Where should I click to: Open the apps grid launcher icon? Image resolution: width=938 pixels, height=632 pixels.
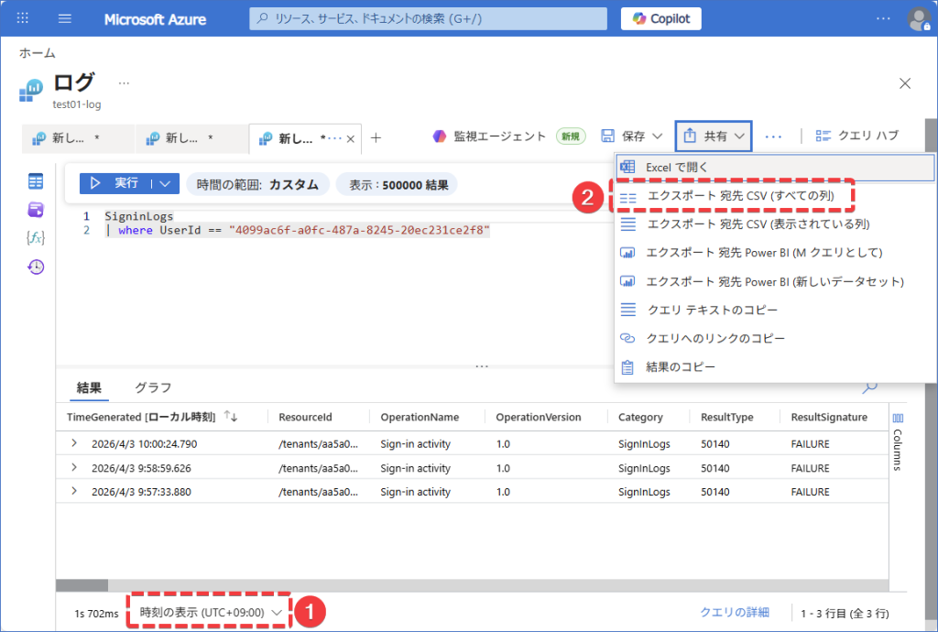[23, 19]
